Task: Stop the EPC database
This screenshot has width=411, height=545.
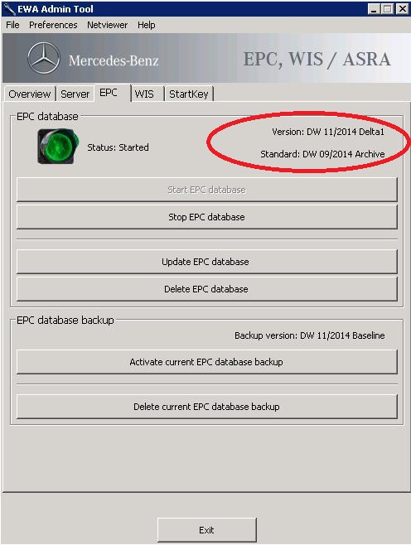Action: point(206,217)
